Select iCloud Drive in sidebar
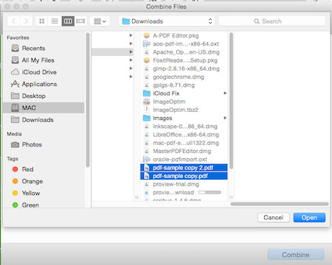 tap(44, 72)
